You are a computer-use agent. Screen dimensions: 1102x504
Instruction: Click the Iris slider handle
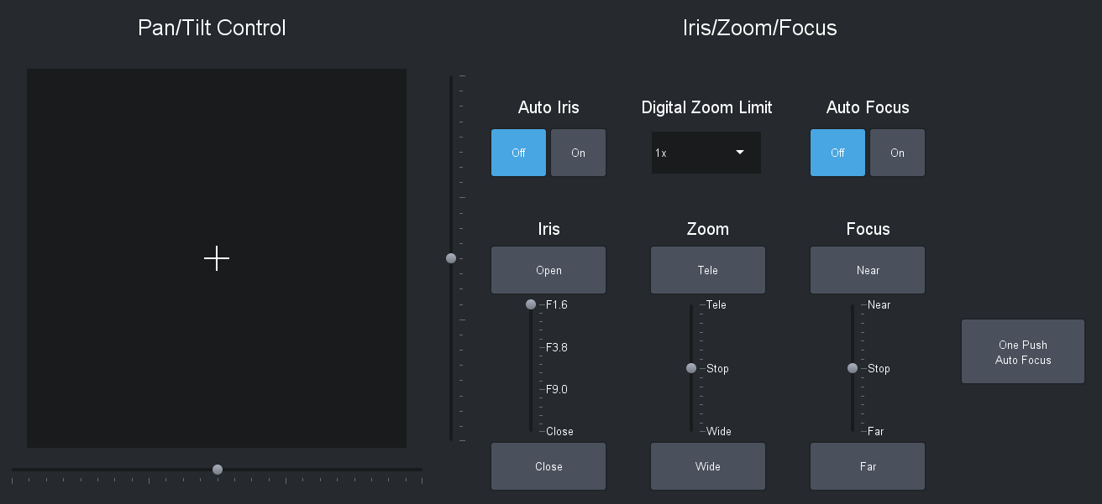click(530, 304)
